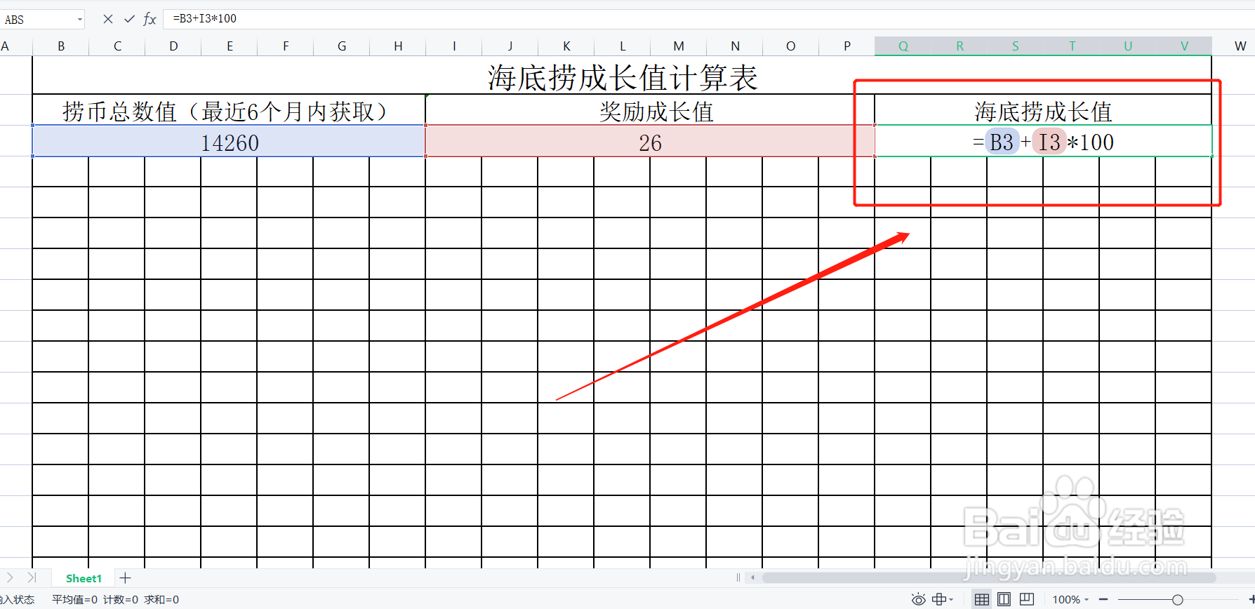The width and height of the screenshot is (1255, 609).
Task: Click horizontal scrollbar left arrow
Action: (x=752, y=577)
